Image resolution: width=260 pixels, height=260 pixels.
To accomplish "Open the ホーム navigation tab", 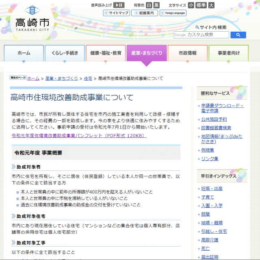I will (x=24, y=53).
